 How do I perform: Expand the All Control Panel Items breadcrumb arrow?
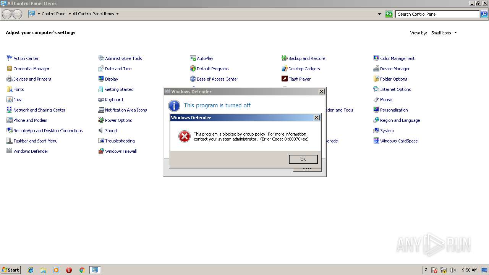(117, 14)
